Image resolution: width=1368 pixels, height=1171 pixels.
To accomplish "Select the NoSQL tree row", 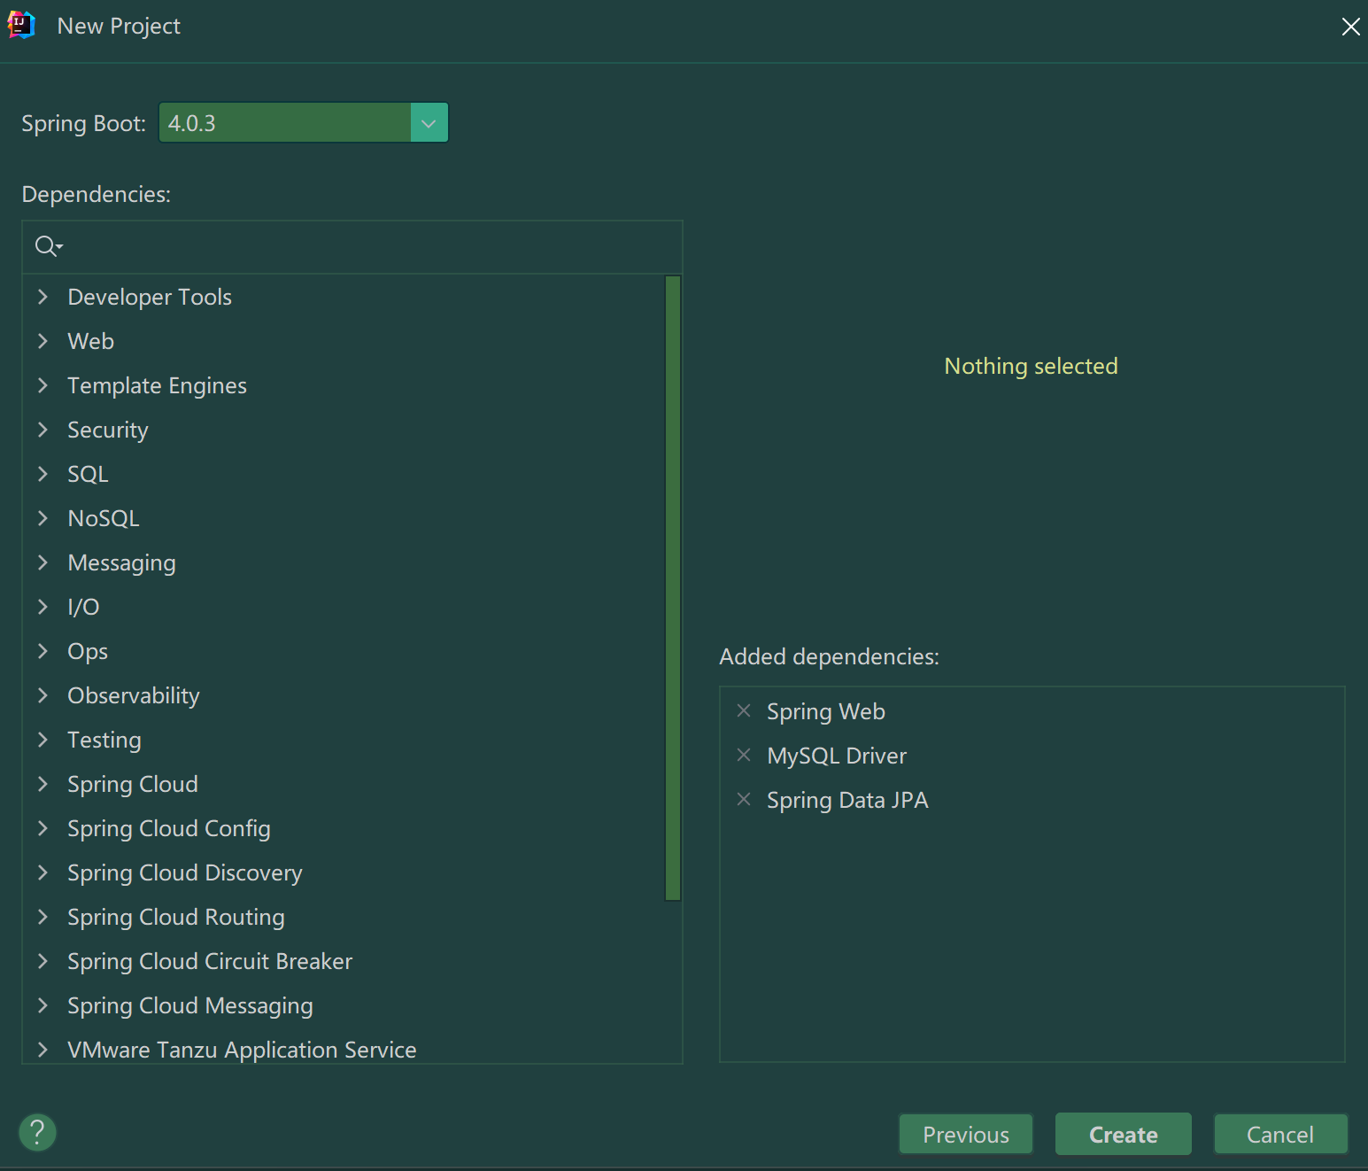I will coord(344,518).
